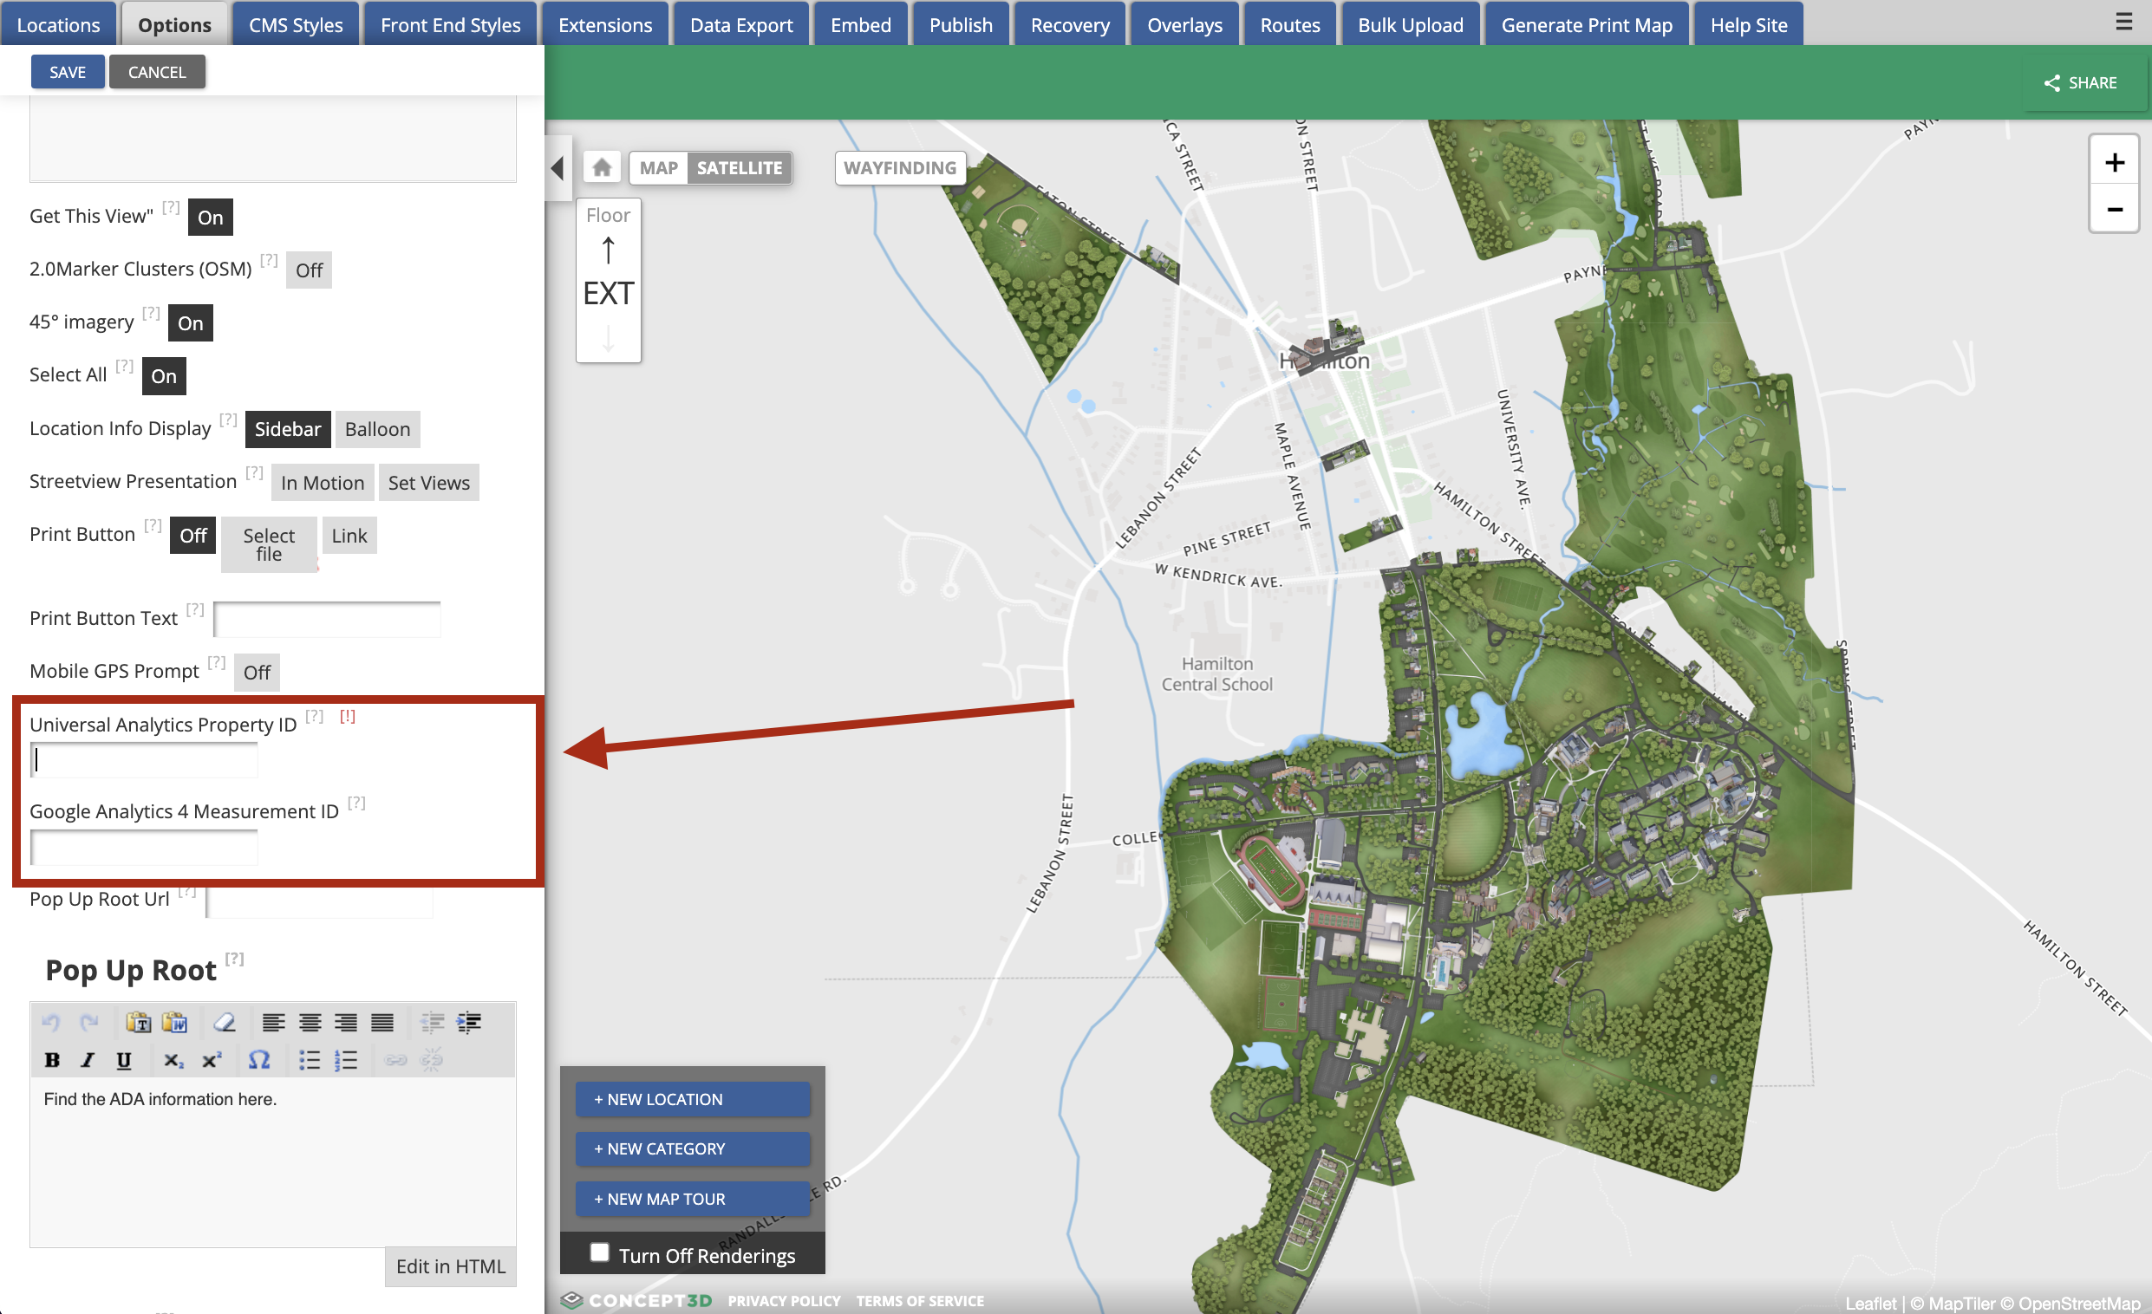This screenshot has height=1314, width=2152.
Task: Set Location Info Display to Sidebar
Action: (x=288, y=430)
